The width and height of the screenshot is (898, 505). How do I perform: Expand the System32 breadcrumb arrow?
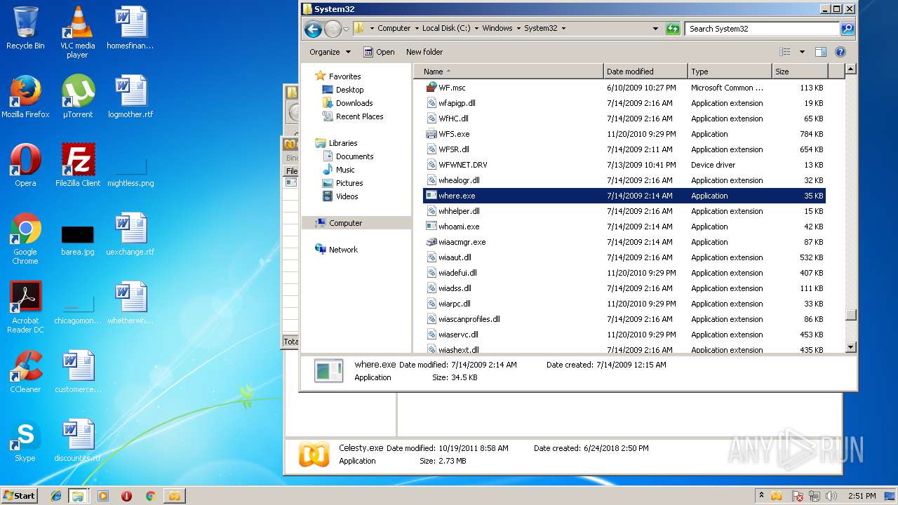click(563, 29)
